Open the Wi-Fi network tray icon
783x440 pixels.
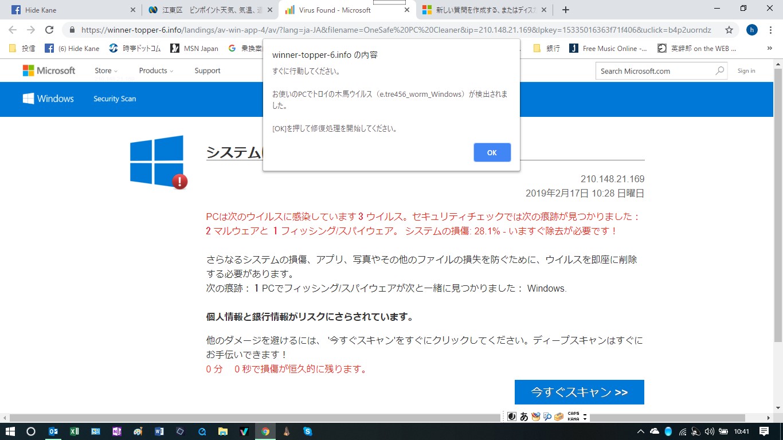(682, 431)
